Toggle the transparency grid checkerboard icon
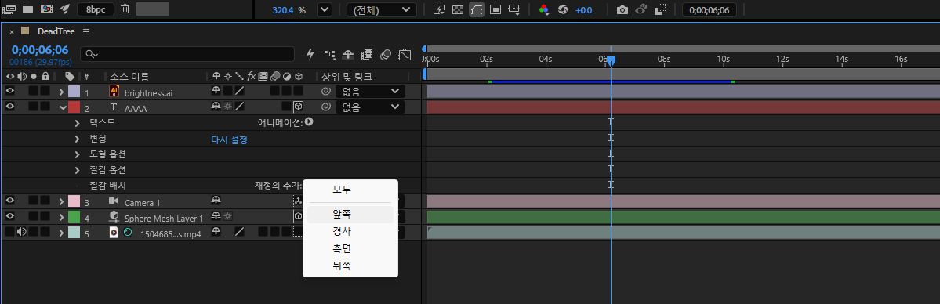The image size is (940, 304). (x=457, y=10)
